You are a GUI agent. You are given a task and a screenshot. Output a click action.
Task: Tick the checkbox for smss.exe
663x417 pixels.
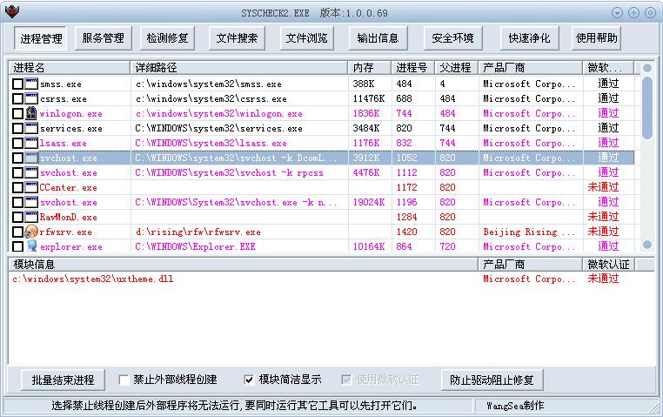click(x=17, y=84)
